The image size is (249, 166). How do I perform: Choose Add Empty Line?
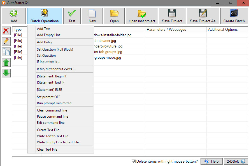[60, 35]
